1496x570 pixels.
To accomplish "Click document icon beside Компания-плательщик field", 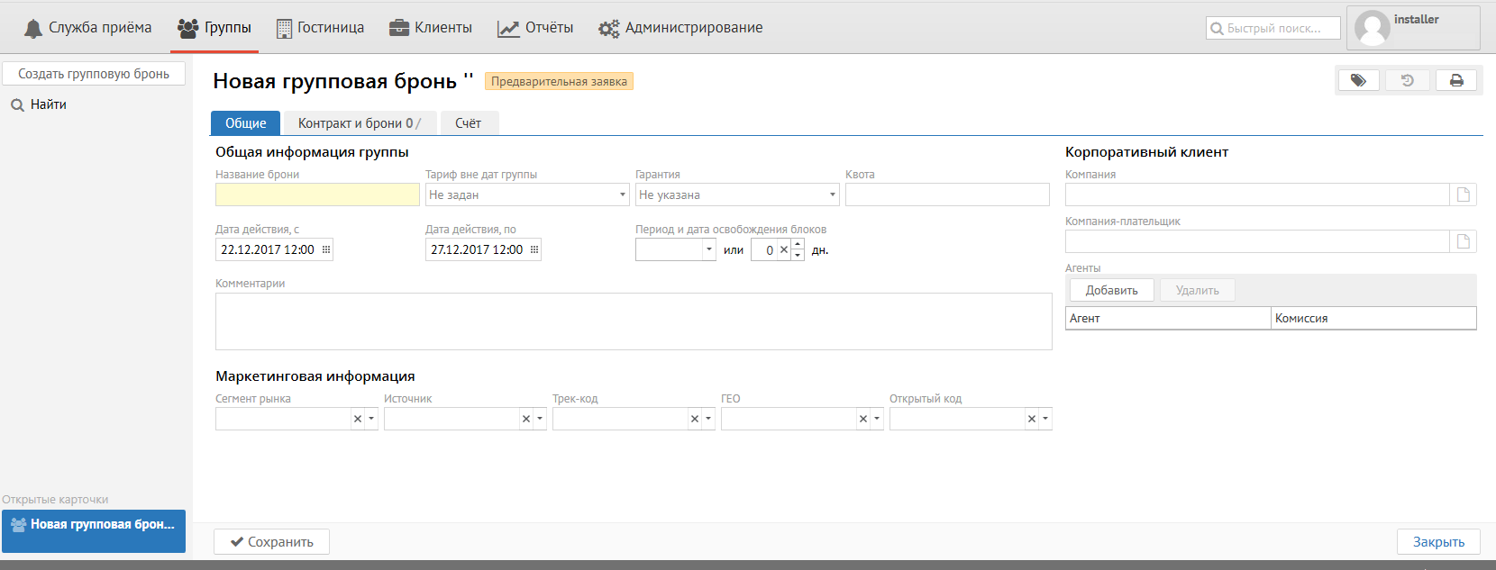I will pyautogui.click(x=1463, y=241).
